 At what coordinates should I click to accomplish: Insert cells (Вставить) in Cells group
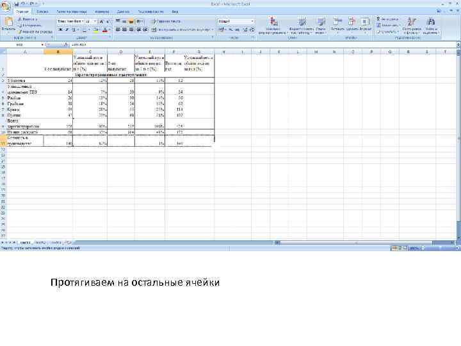click(337, 24)
